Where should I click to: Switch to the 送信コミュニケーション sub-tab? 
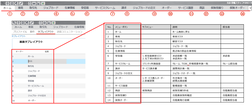click(x=70, y=32)
